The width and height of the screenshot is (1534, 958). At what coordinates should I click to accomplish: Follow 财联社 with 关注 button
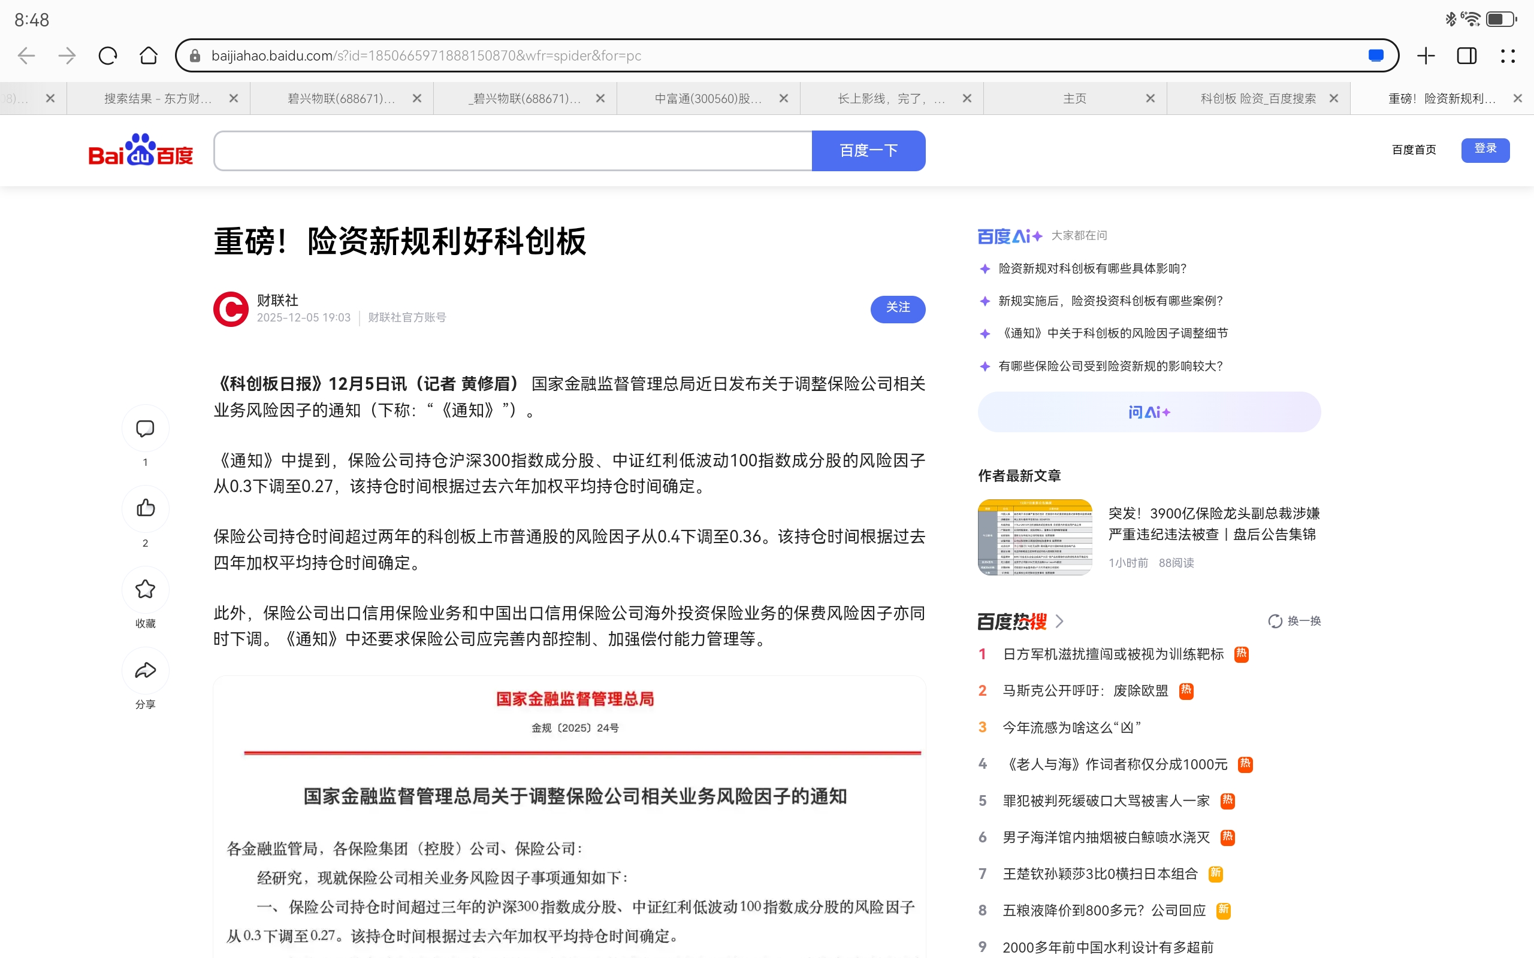[x=898, y=308]
